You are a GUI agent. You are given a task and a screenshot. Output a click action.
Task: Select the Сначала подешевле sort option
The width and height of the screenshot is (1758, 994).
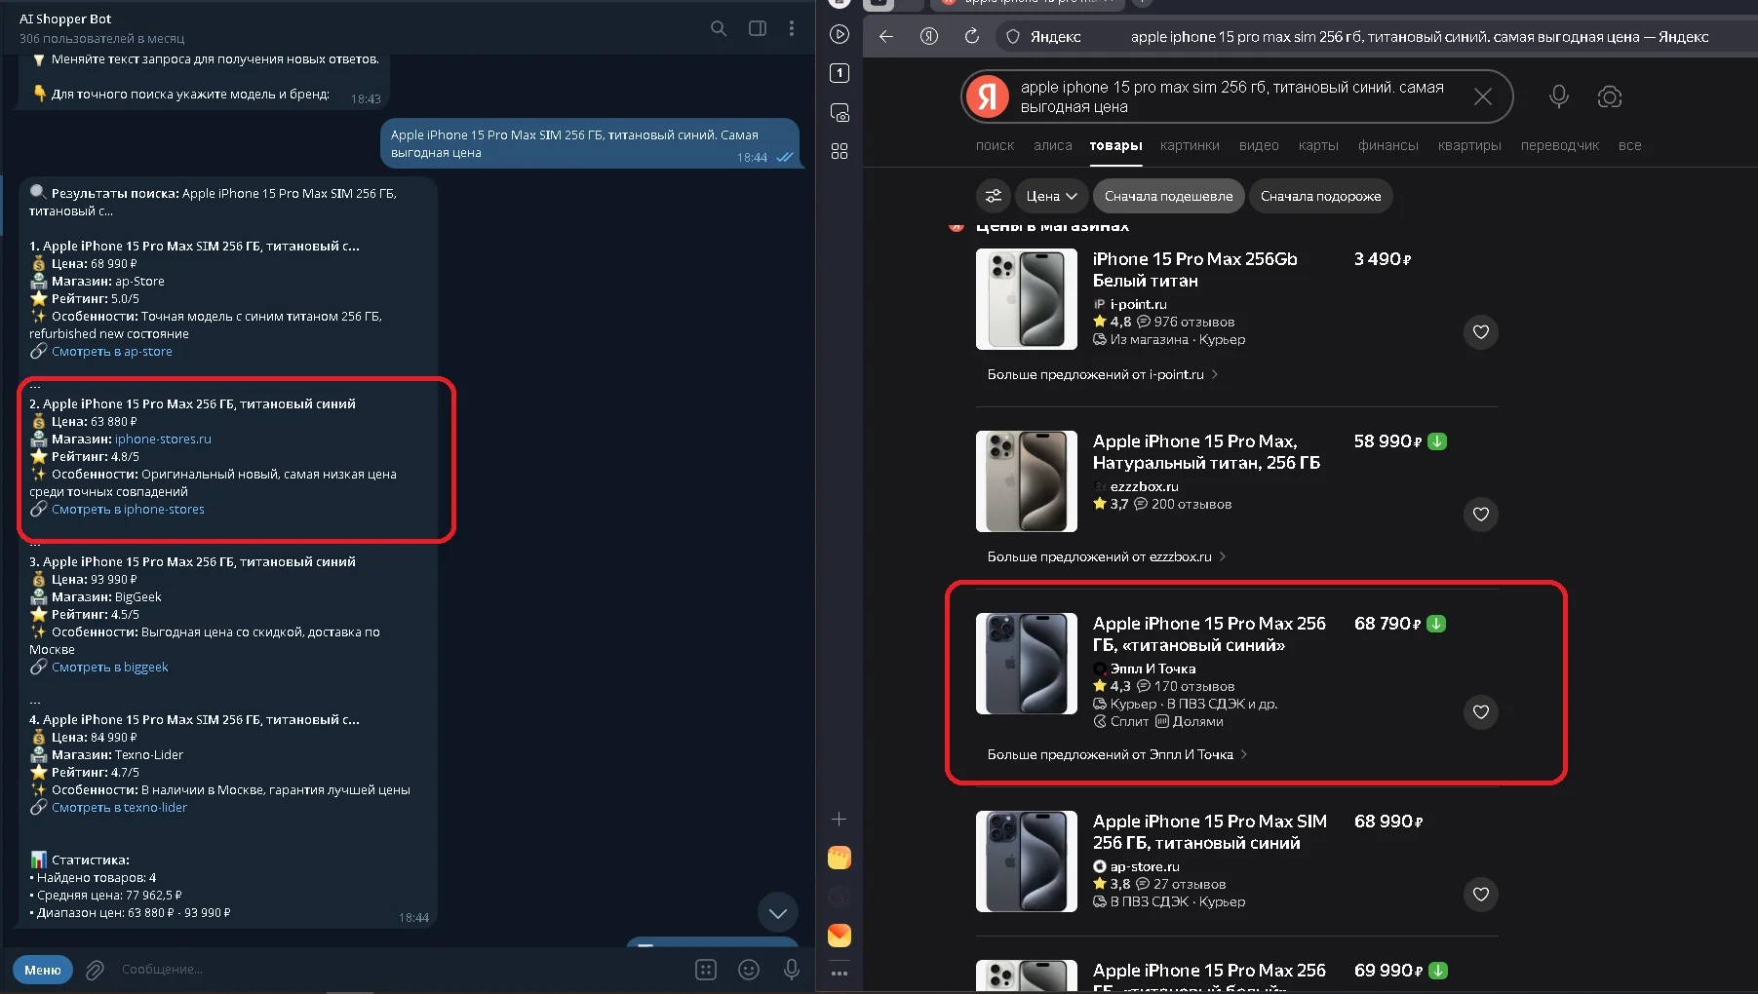point(1168,196)
